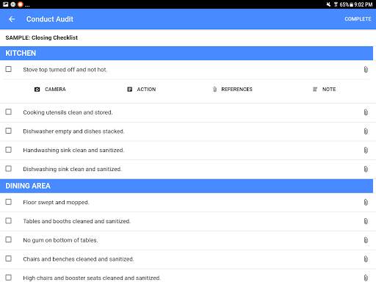Select the KITCHEN section header
Viewport: 376px width, 282px height.
187,53
